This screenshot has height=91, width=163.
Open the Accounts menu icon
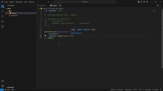click(x=3, y=81)
